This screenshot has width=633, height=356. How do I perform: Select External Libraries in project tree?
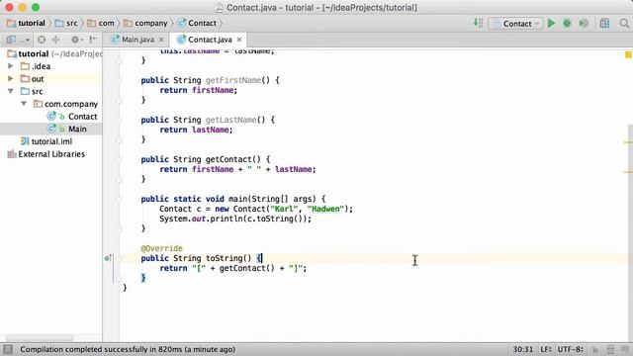coord(50,154)
